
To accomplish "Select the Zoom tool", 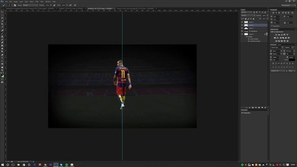I will (2, 70).
